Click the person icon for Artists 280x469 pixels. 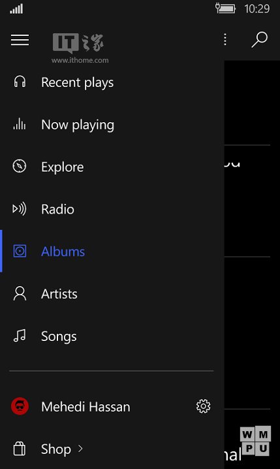[20, 293]
